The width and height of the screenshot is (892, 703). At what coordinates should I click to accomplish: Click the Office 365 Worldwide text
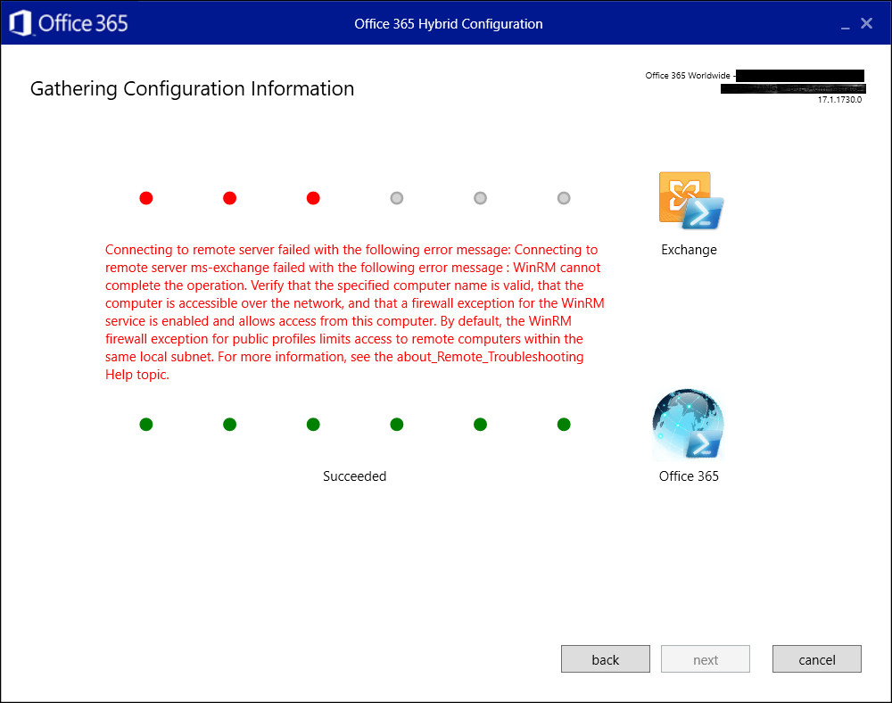(687, 76)
